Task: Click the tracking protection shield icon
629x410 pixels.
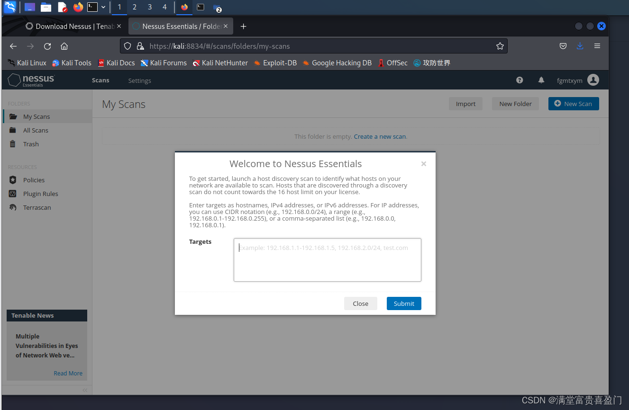Action: [x=128, y=46]
